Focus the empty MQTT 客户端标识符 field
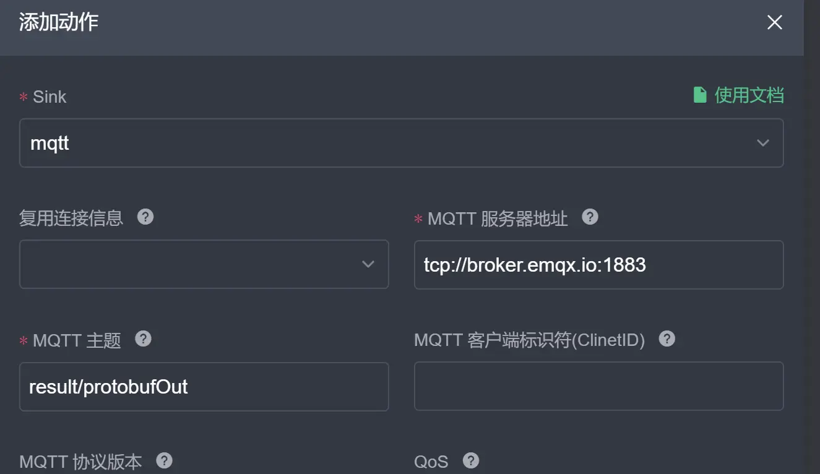Image resolution: width=820 pixels, height=474 pixels. (x=598, y=386)
